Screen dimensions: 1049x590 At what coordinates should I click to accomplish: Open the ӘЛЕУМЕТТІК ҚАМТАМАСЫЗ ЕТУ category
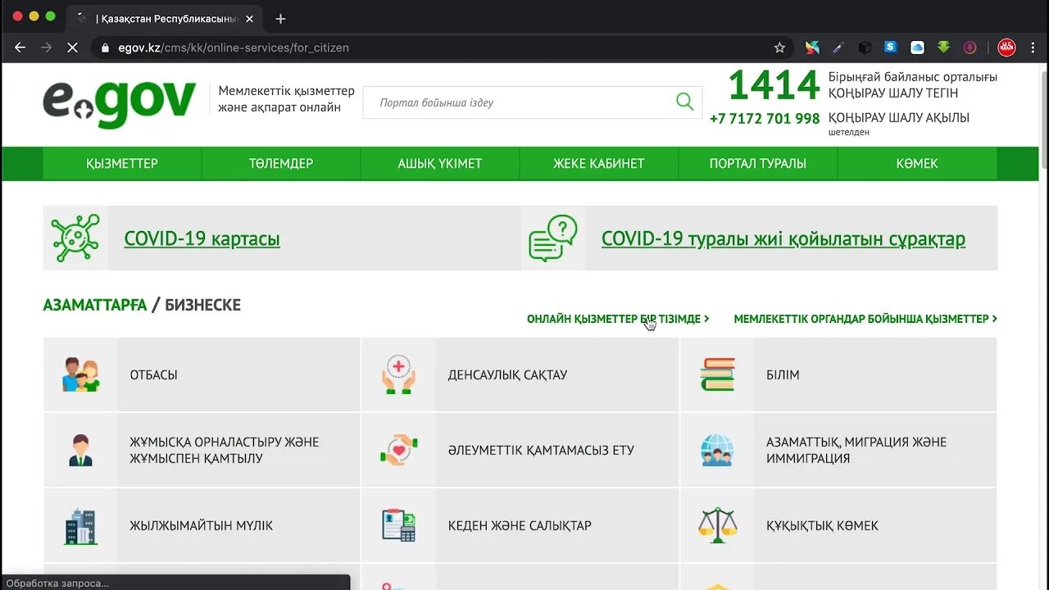pos(520,450)
